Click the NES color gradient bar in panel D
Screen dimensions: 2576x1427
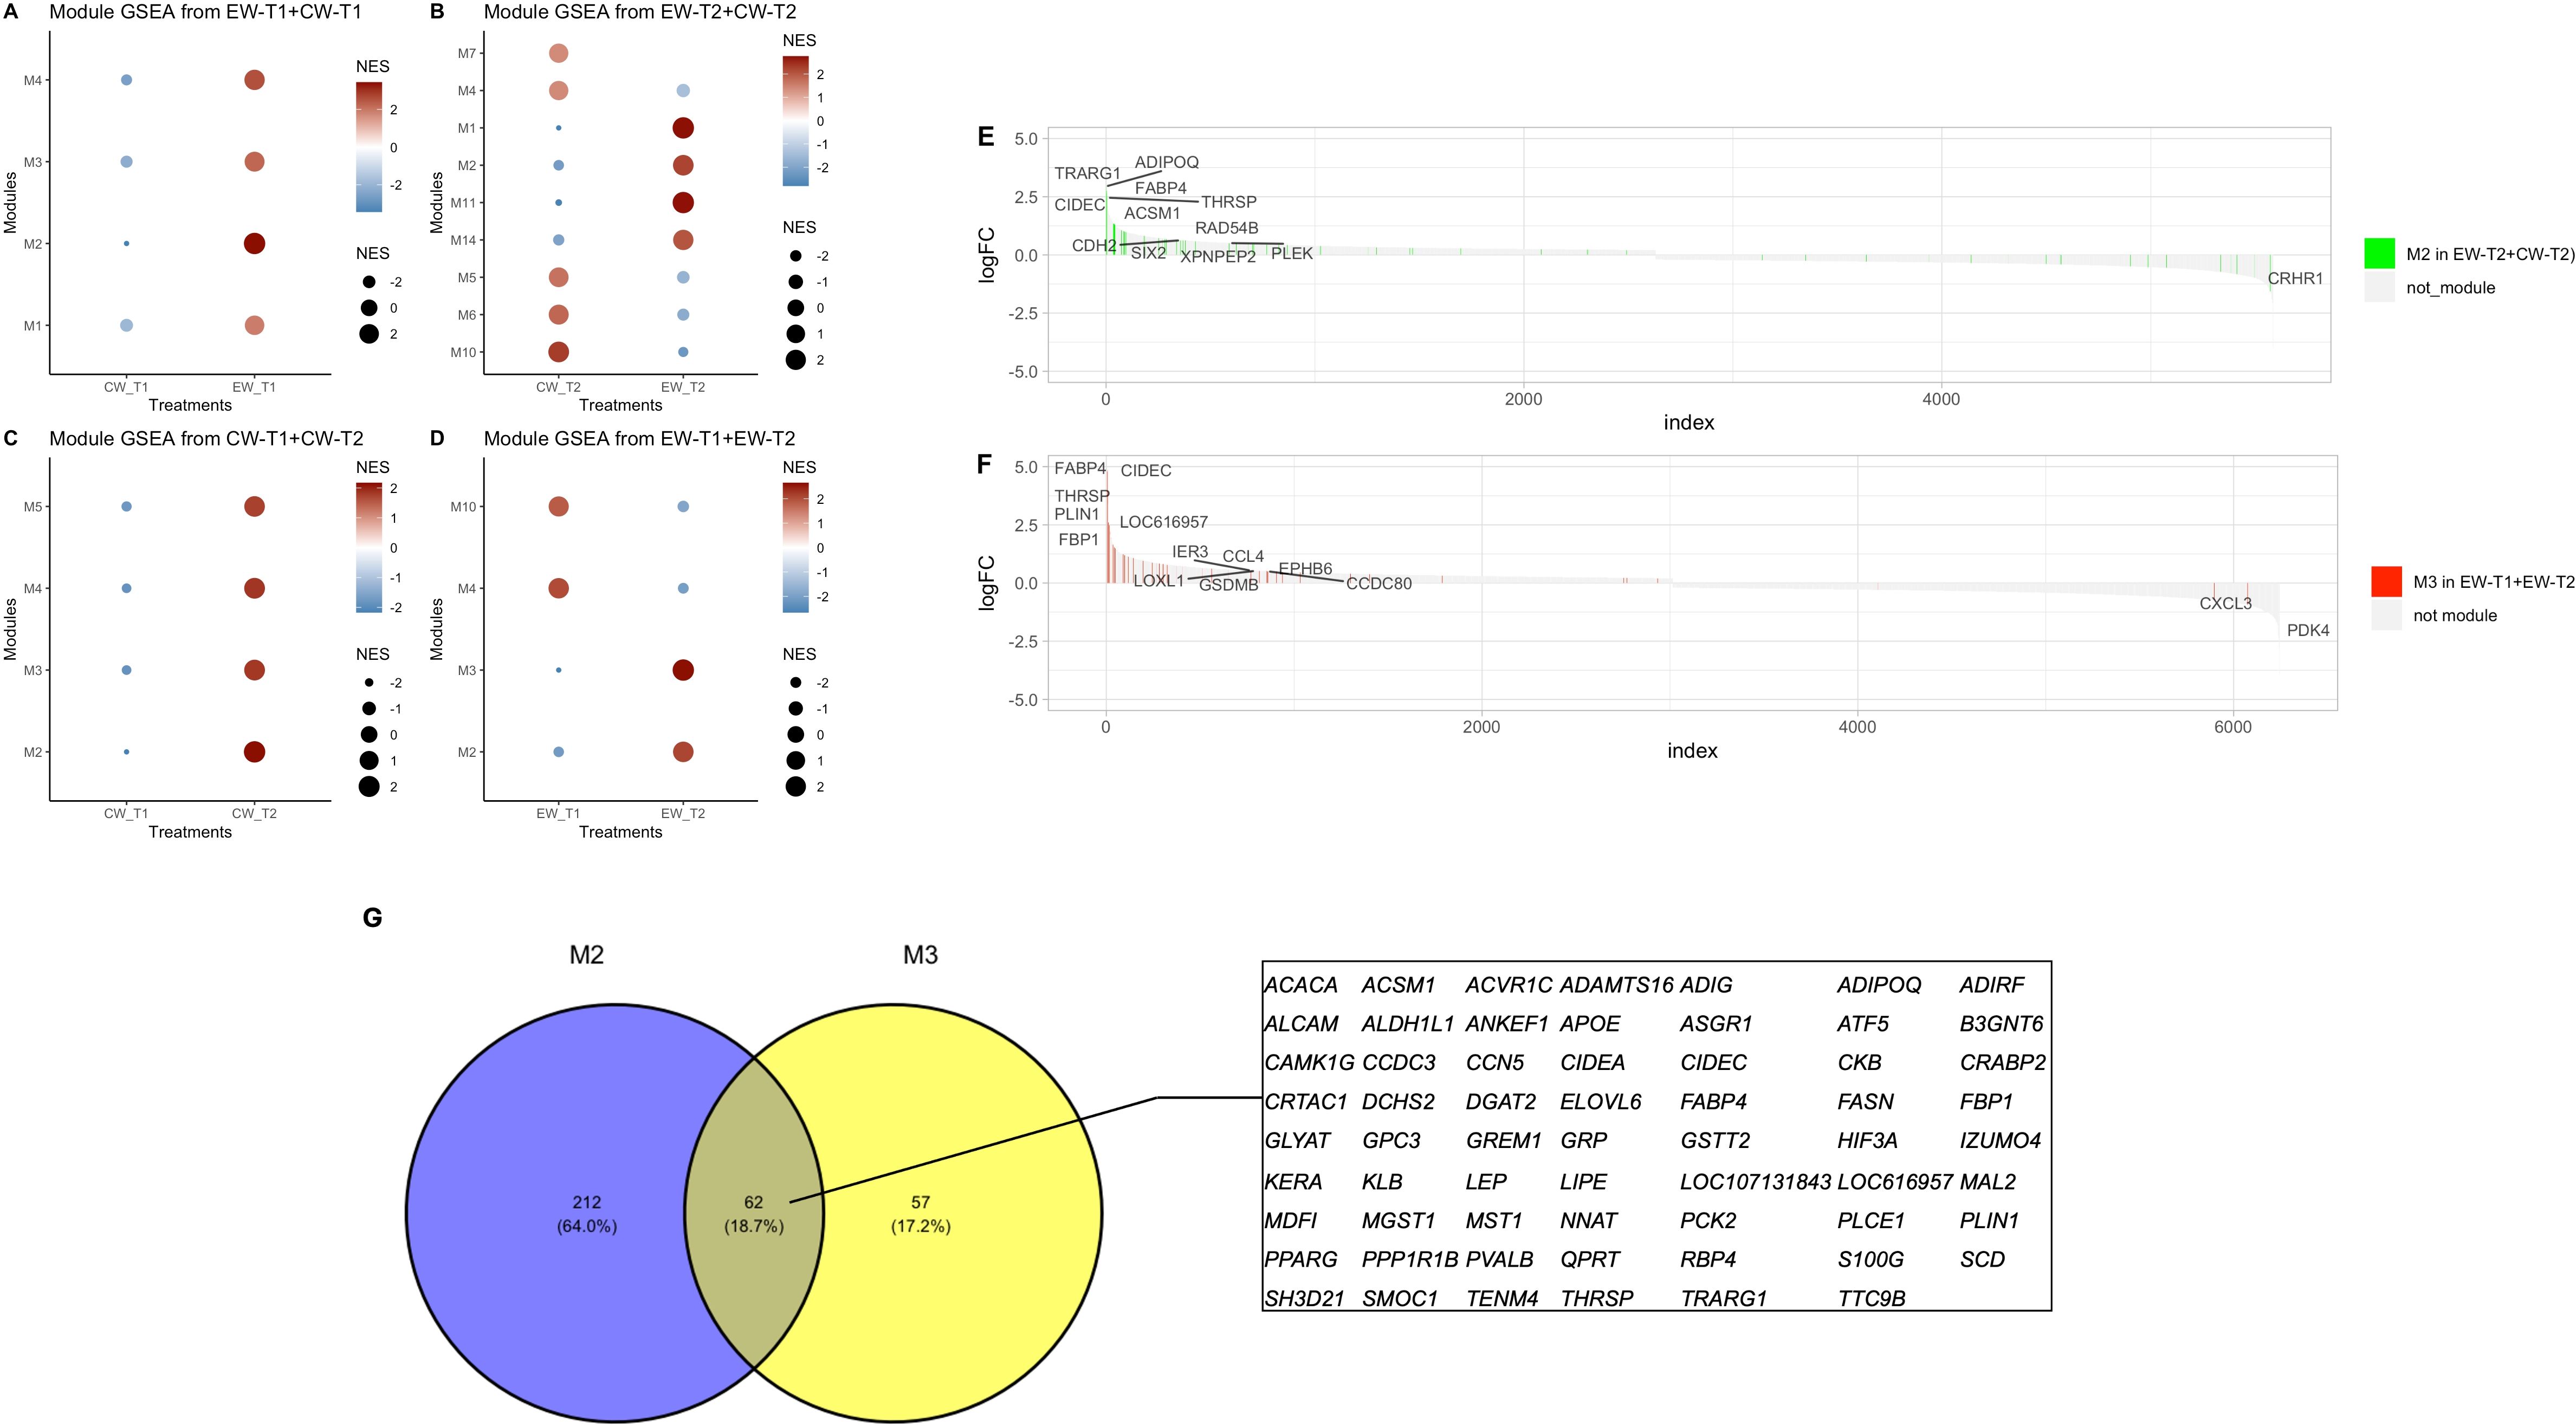tap(795, 547)
